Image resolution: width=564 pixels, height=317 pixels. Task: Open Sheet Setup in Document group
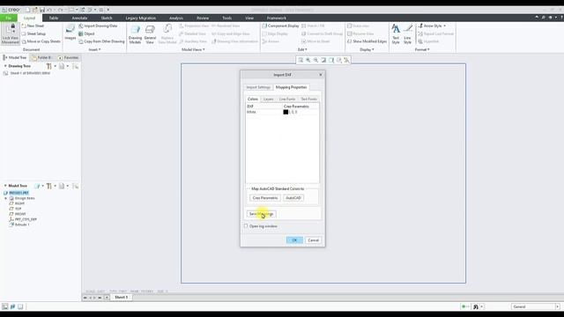click(x=33, y=33)
